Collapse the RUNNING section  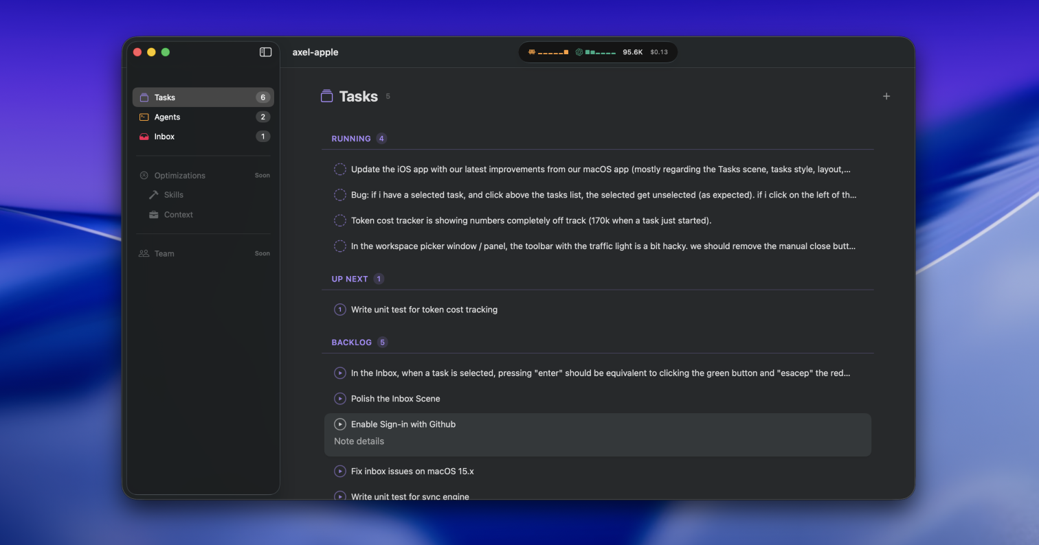tap(351, 138)
